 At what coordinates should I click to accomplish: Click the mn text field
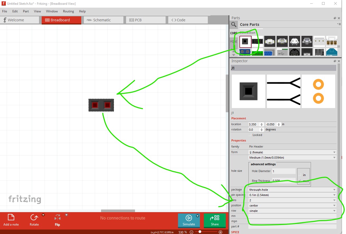click(x=292, y=216)
